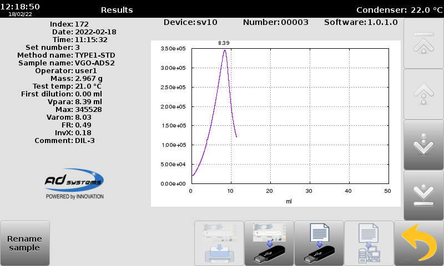The image size is (444, 266).
Task: Click the AD Systems logo
Action: coord(74,184)
